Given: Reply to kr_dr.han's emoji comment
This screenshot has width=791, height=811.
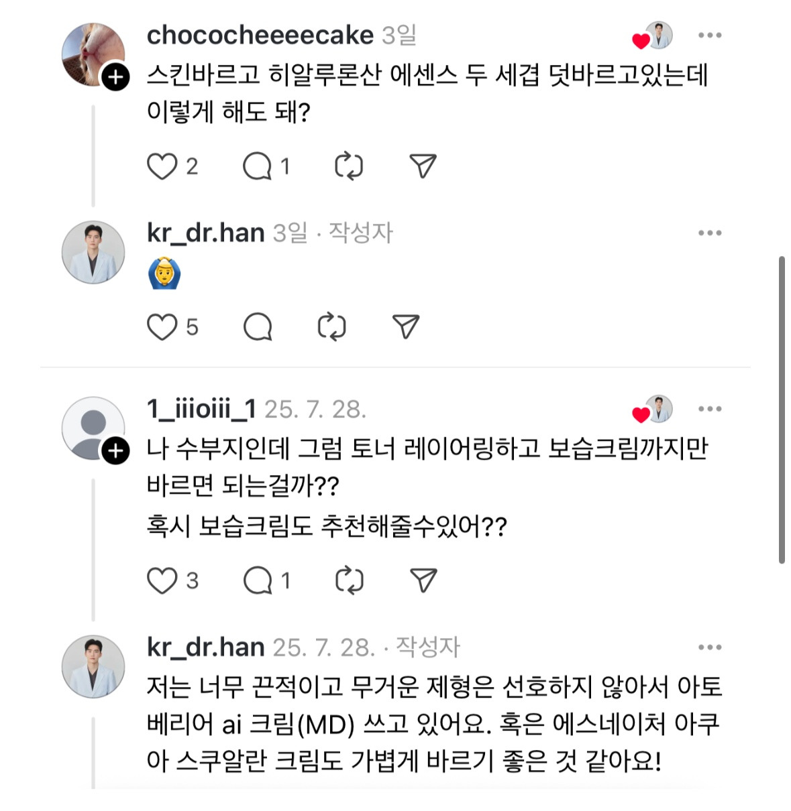Looking at the screenshot, I should coord(258,327).
